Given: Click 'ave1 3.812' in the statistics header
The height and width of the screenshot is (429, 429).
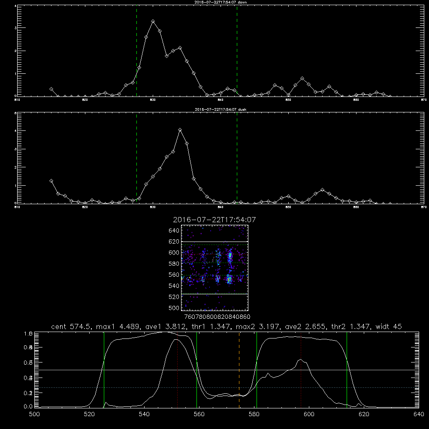Looking at the screenshot, I should click(x=166, y=326).
